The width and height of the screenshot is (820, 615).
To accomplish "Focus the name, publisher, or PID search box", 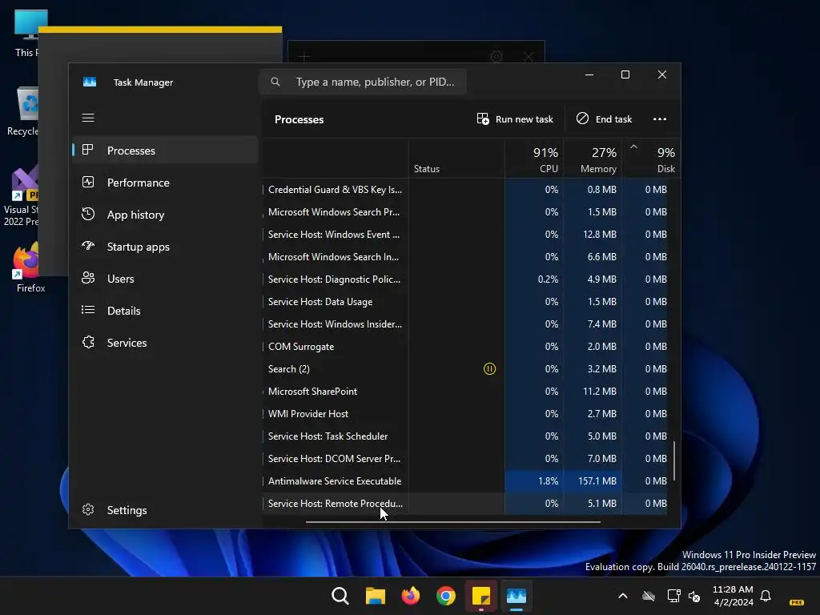I will click(x=363, y=82).
